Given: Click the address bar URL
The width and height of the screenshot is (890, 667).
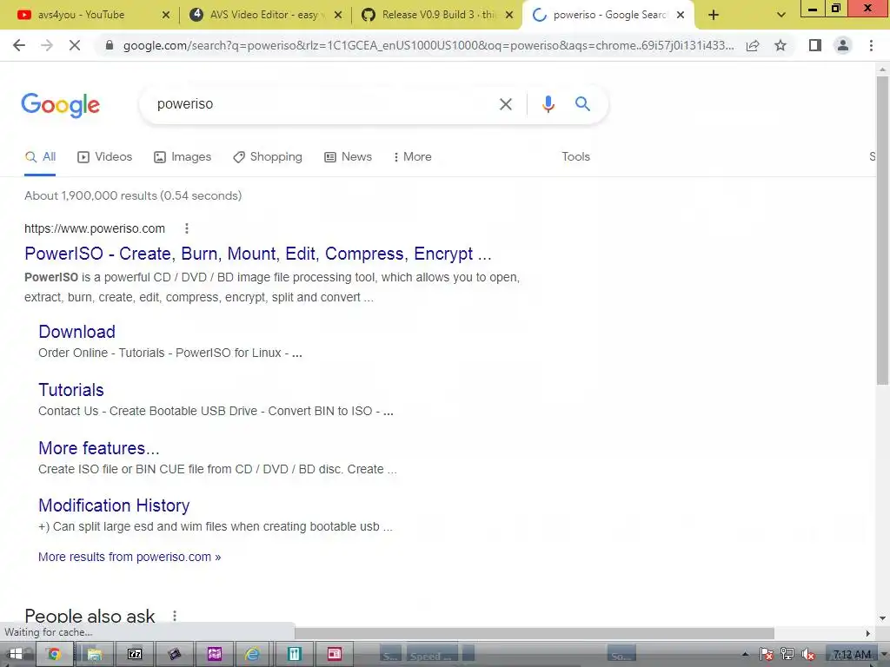Looking at the screenshot, I should [x=428, y=45].
